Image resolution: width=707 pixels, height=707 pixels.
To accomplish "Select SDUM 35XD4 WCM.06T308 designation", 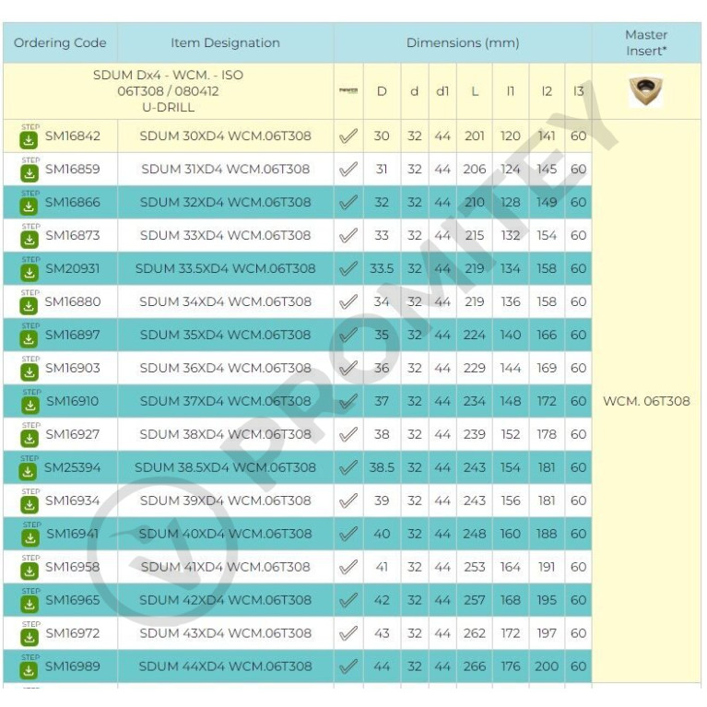I will coord(225,335).
